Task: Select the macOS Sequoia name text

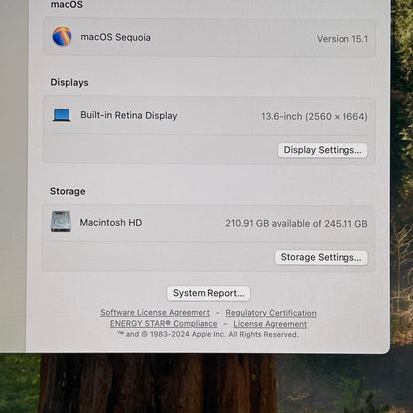Action: (x=116, y=37)
